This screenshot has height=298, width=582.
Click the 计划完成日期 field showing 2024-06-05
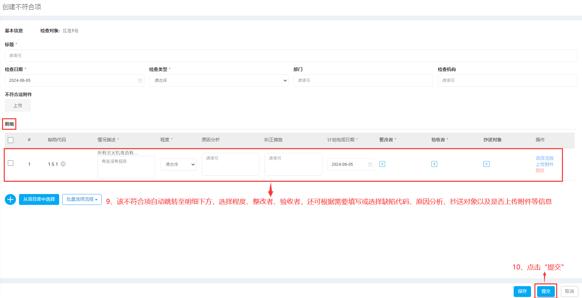click(351, 164)
